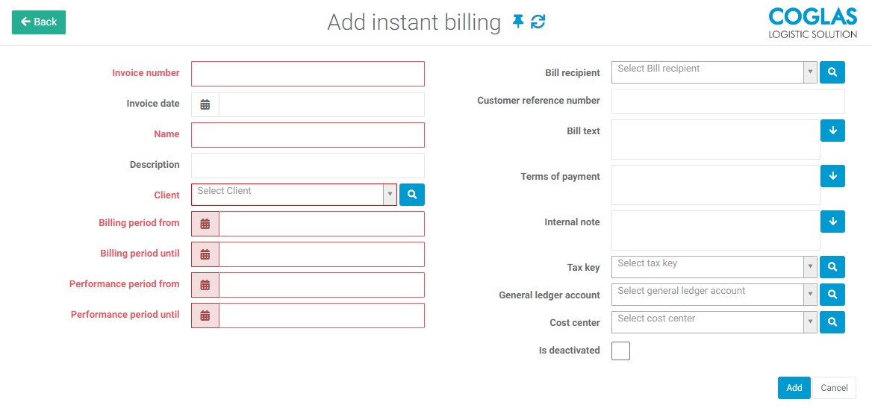Click the down arrow button next to Bill text
Viewport: 872px width, 408px height.
pos(832,131)
